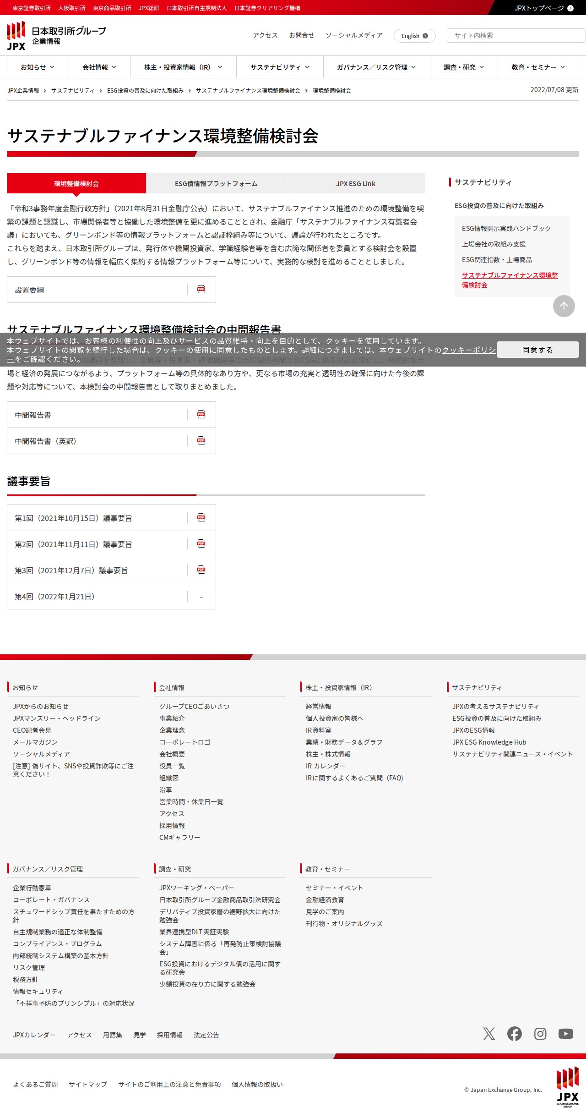Expand the 教育・セミナー navigation menu
The width and height of the screenshot is (586, 1113).
pyautogui.click(x=538, y=67)
